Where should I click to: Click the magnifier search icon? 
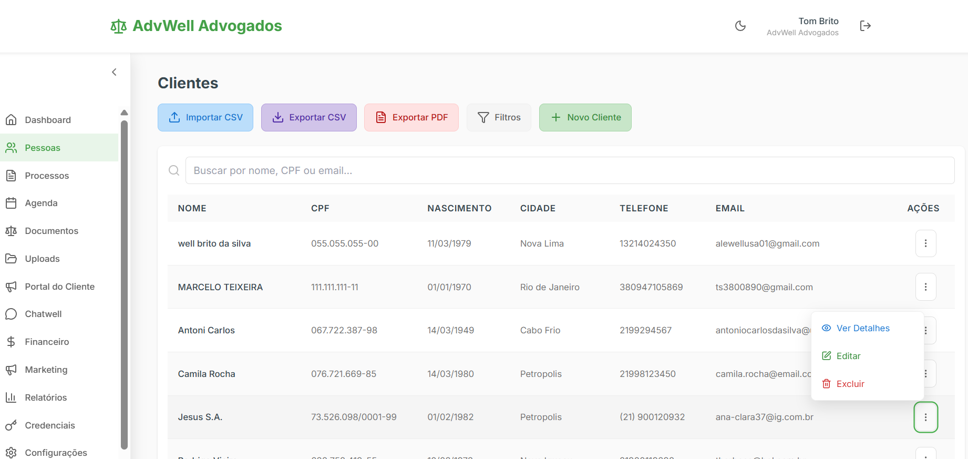click(174, 170)
